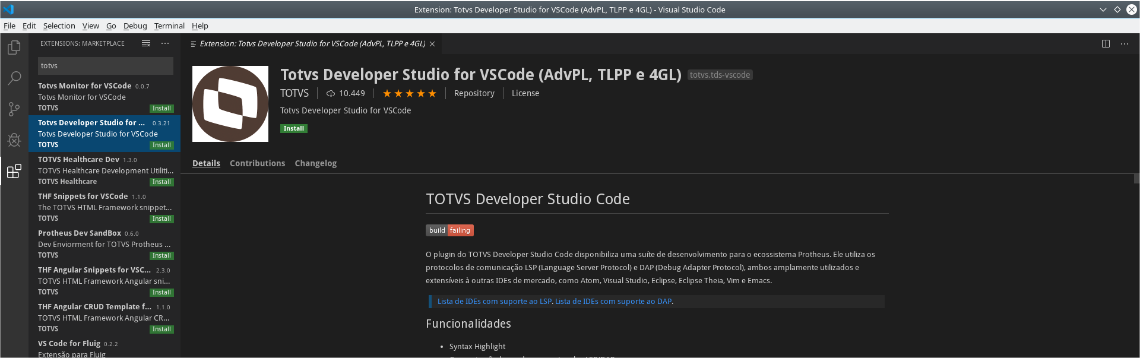
Task: Open 'Lista de IDEs com suporte ao DAP' link
Action: coord(613,302)
